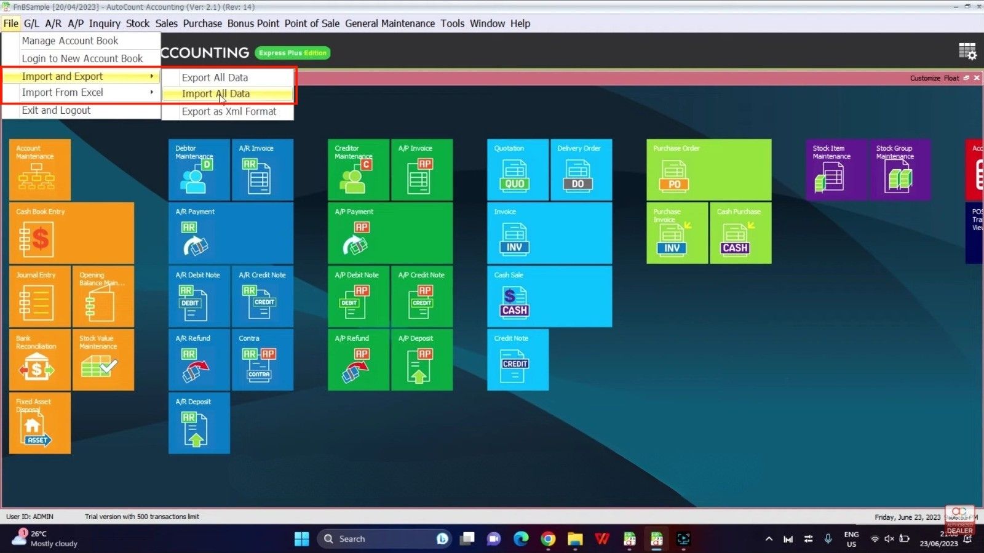Open the Cash Book Entry tile

coord(71,233)
